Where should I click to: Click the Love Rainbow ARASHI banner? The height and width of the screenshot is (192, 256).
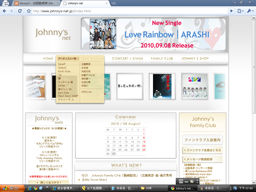[153, 34]
